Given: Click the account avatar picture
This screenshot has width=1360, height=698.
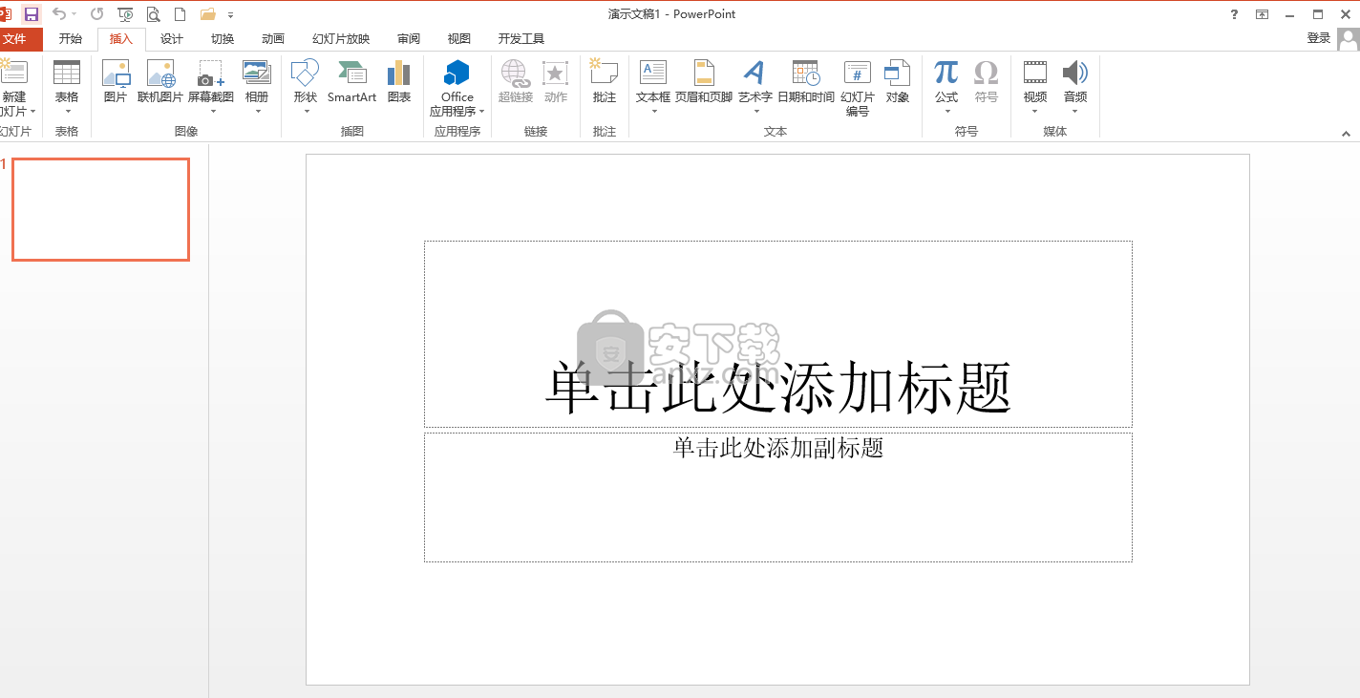Looking at the screenshot, I should click(1348, 39).
